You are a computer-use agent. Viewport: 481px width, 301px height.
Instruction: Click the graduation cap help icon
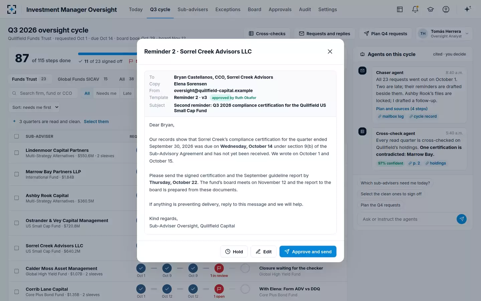[431, 9]
